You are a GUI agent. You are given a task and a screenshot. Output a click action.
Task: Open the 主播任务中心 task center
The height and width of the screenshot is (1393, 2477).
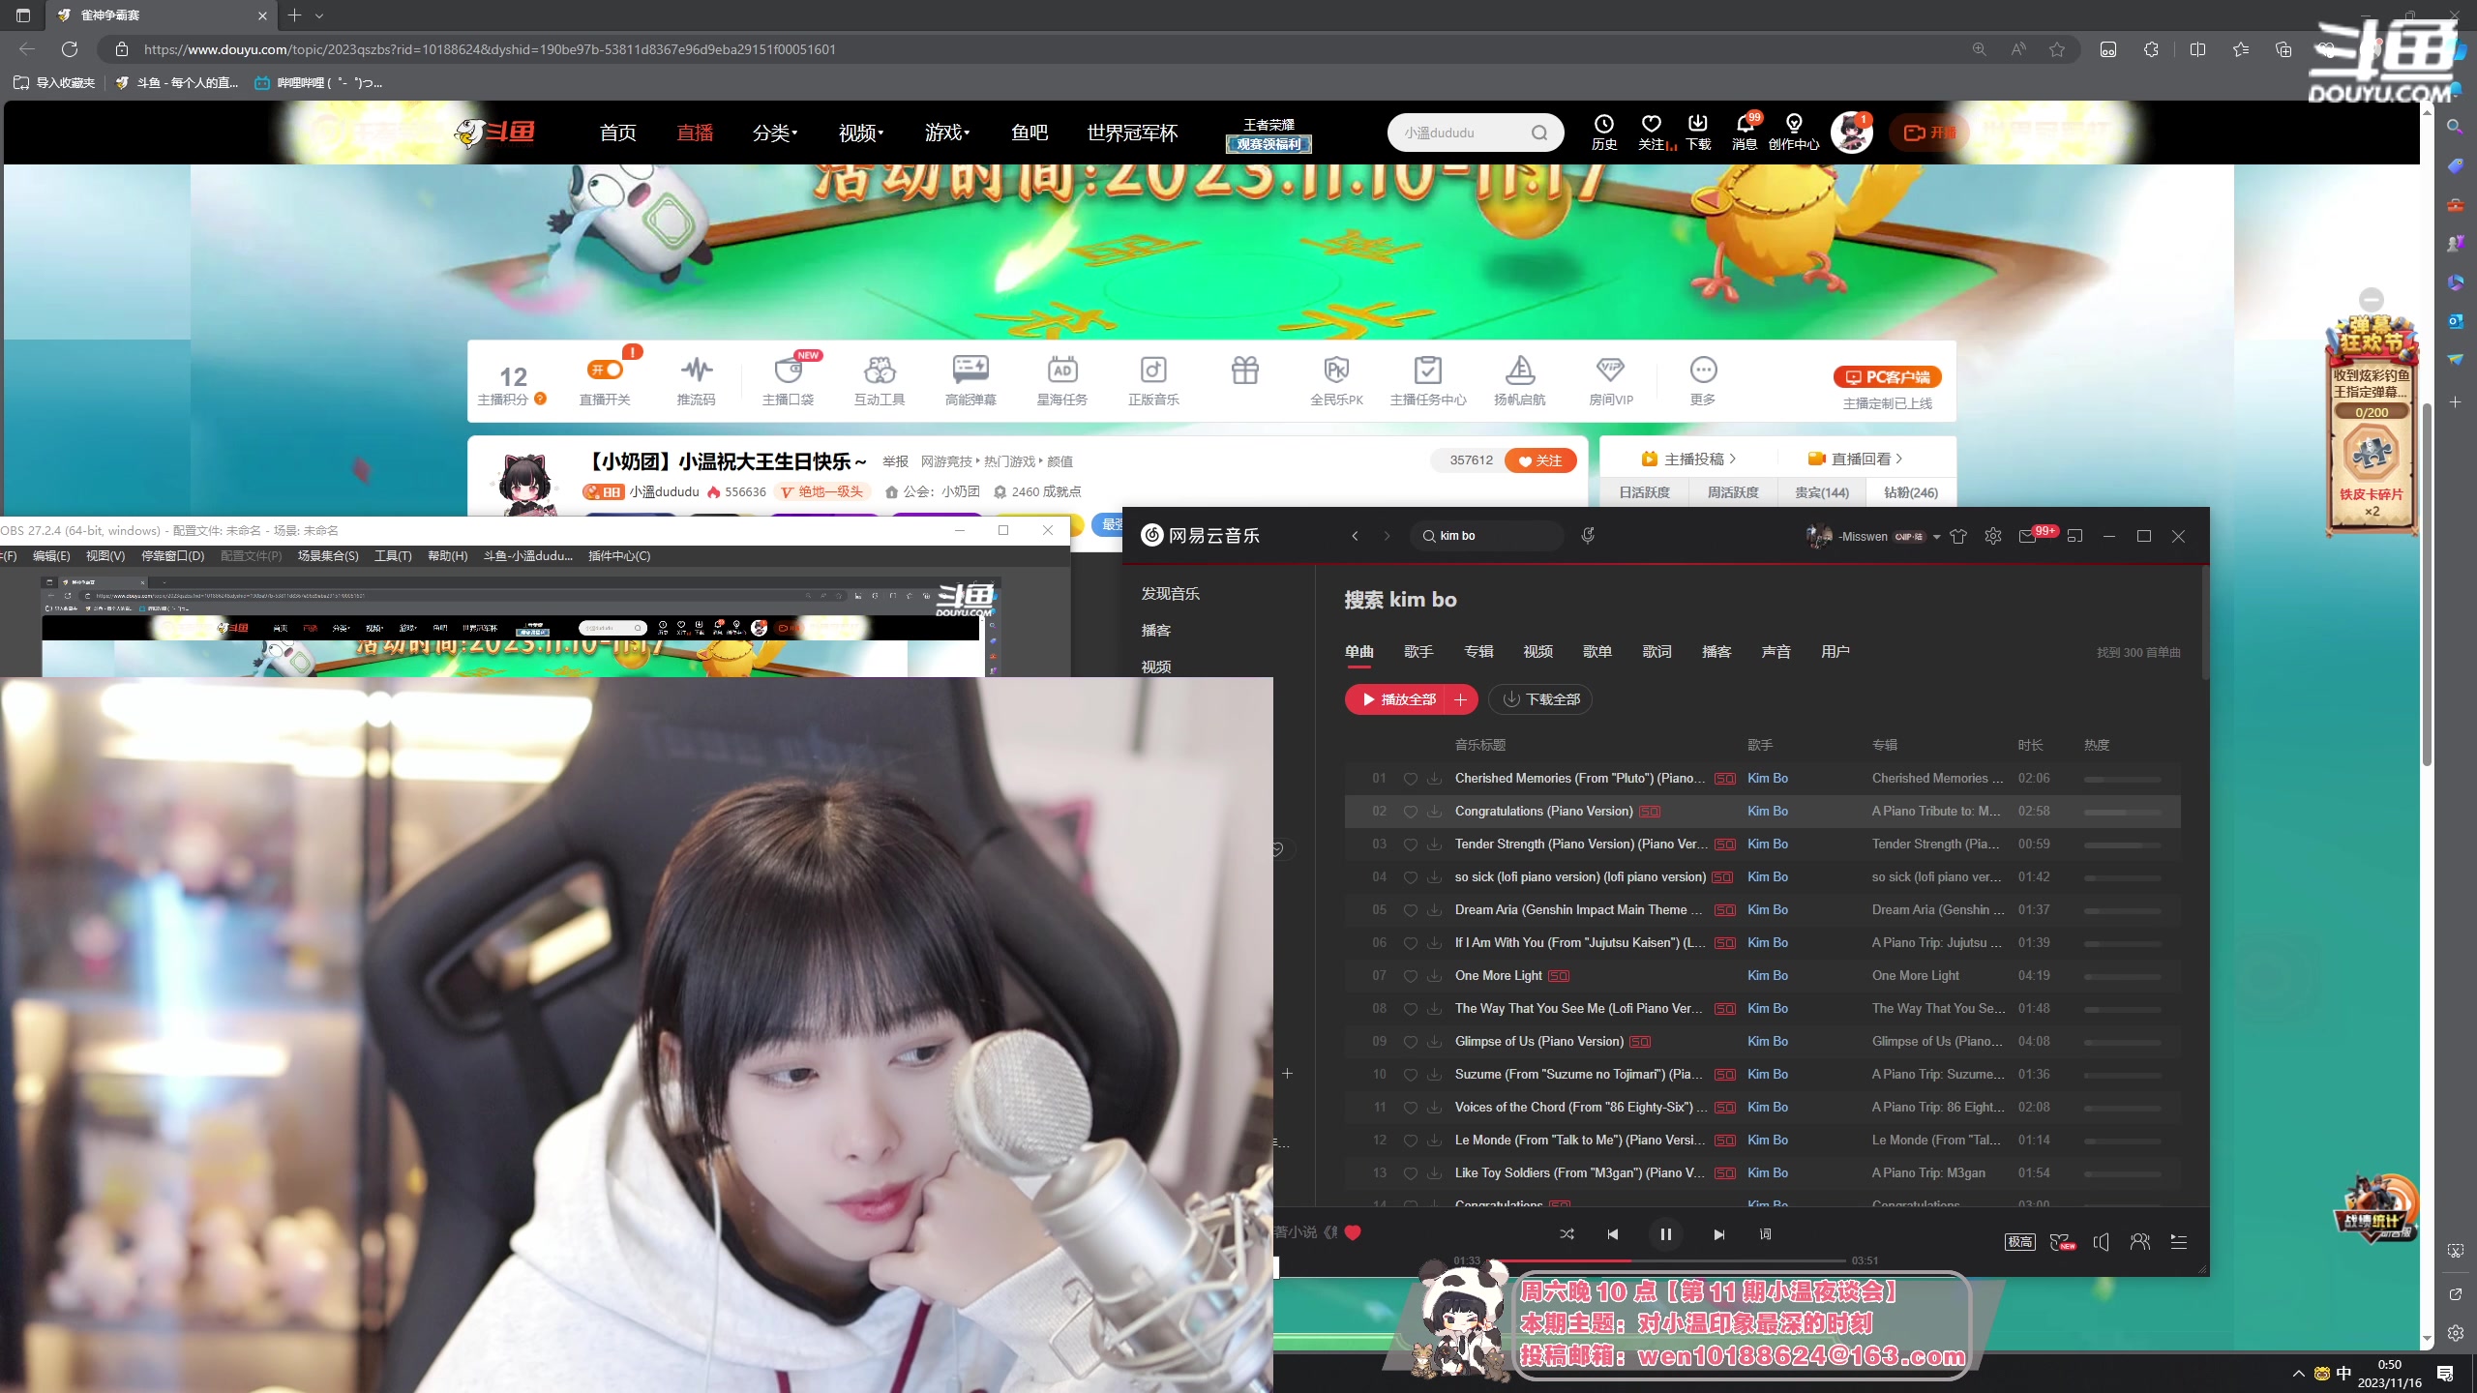click(1428, 380)
